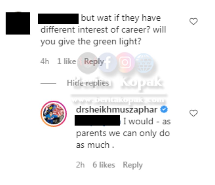View the 6 likes list

(104, 165)
